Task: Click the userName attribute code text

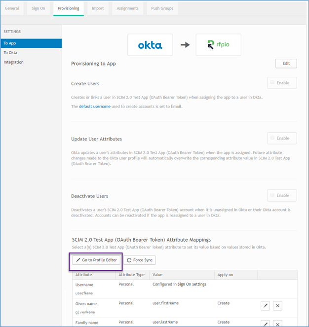Action: [84, 293]
